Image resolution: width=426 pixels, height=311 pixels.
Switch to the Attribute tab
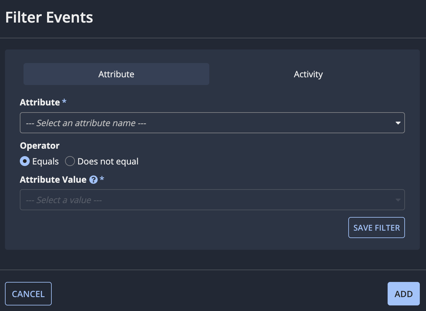[116, 74]
